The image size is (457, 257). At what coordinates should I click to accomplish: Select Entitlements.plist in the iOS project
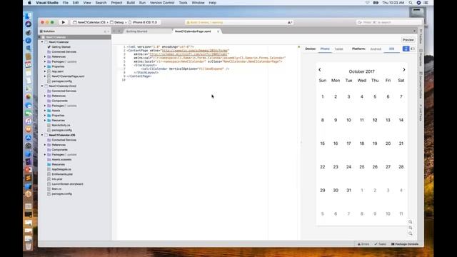coord(62,174)
